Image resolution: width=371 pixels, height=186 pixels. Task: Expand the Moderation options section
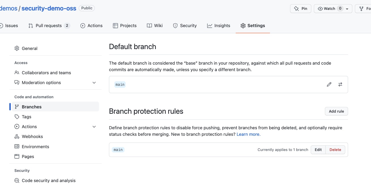94,82
